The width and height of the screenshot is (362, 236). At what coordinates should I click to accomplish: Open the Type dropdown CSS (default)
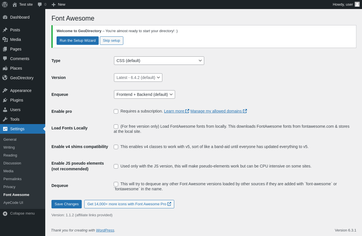pyautogui.click(x=159, y=61)
